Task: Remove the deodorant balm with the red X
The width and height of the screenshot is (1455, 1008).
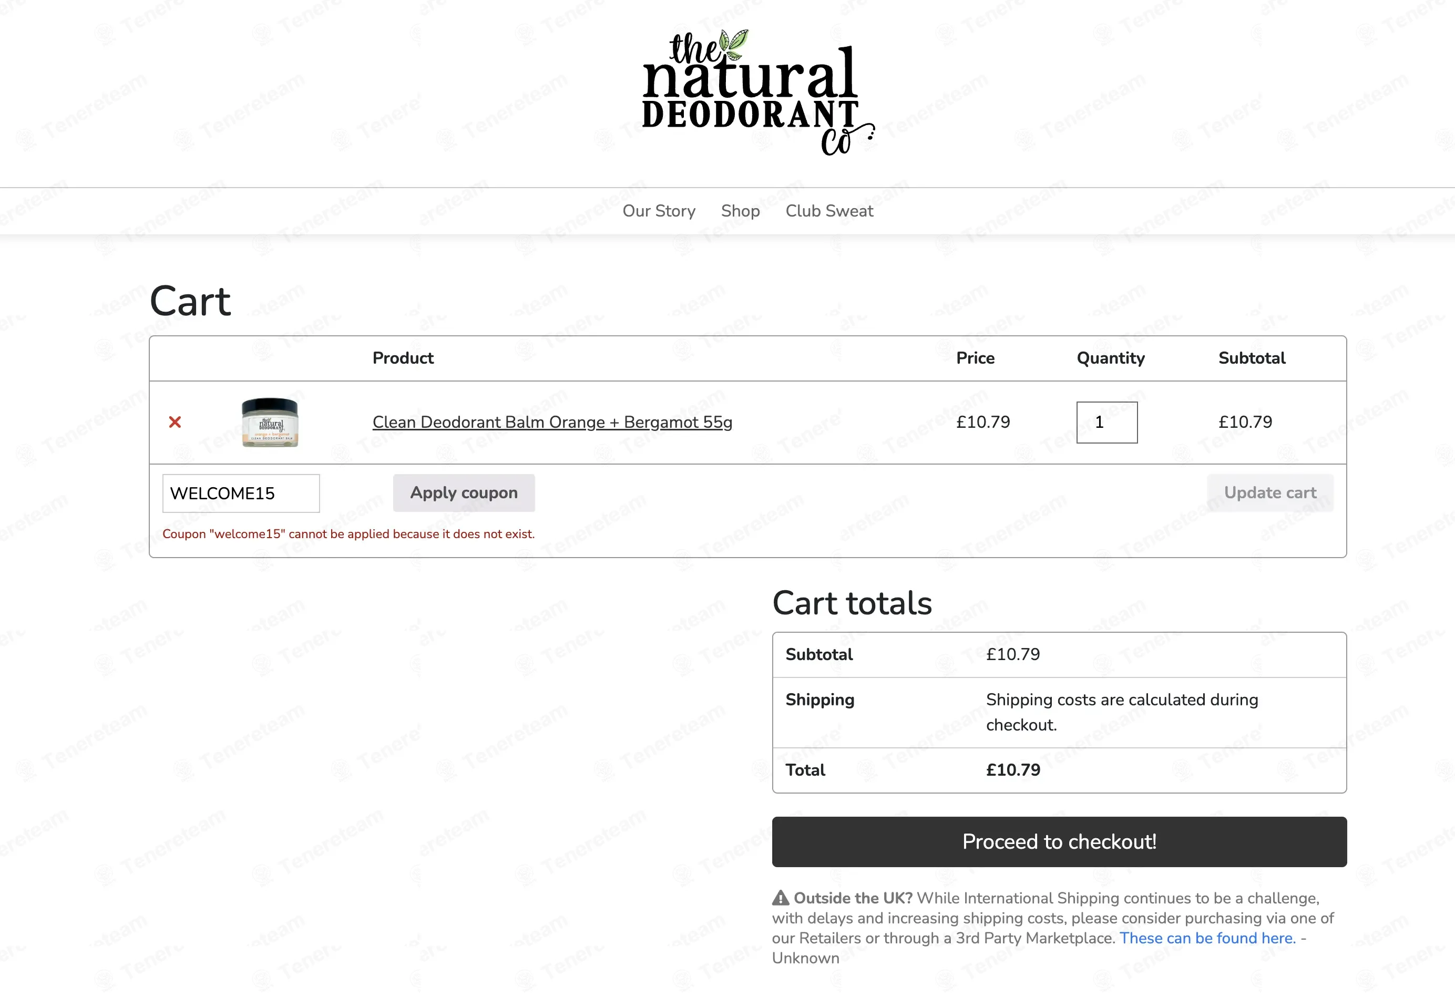Action: pyautogui.click(x=175, y=422)
